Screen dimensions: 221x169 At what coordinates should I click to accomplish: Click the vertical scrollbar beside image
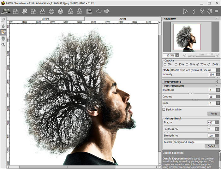click(x=159, y=93)
